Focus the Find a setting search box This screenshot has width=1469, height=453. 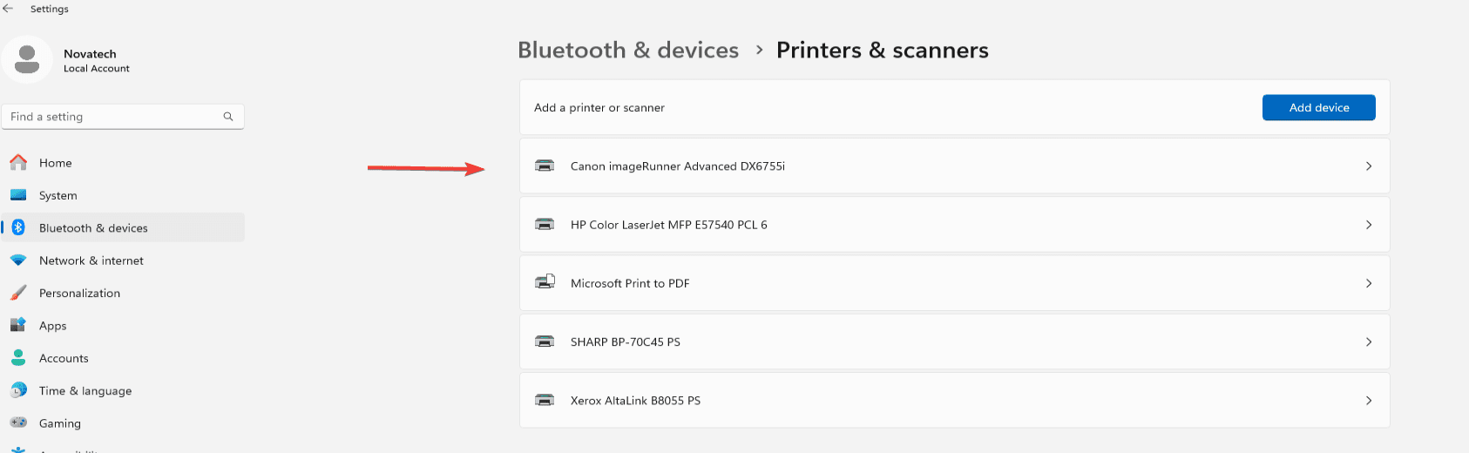click(x=123, y=117)
